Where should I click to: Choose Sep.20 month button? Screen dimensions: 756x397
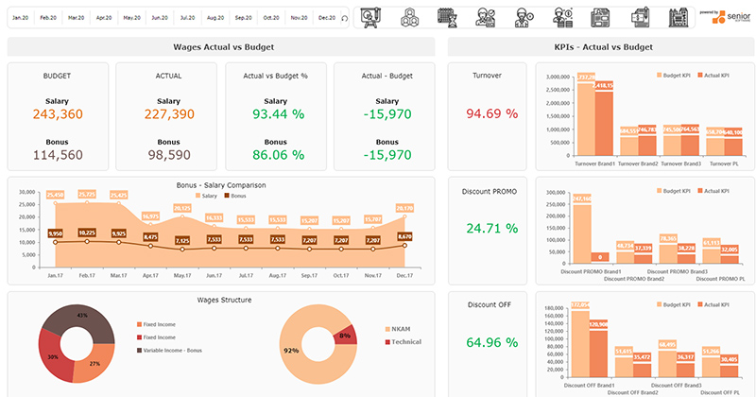pyautogui.click(x=244, y=17)
